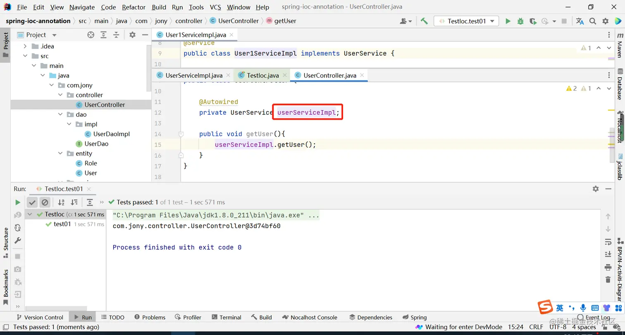
Task: Collapse the dao package
Action: point(60,114)
